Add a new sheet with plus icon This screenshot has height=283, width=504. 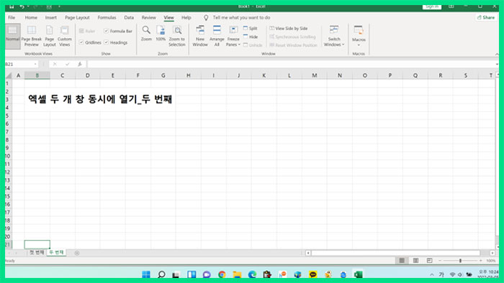[x=77, y=253]
